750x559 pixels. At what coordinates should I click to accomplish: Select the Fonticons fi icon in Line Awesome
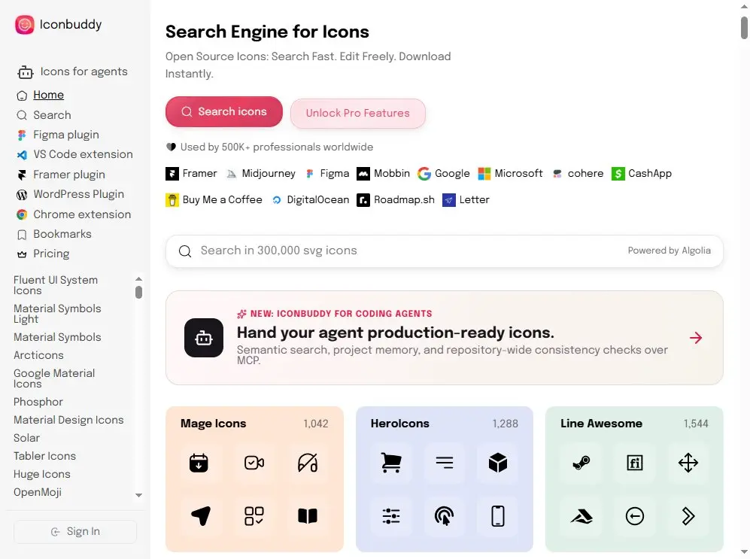[635, 463]
